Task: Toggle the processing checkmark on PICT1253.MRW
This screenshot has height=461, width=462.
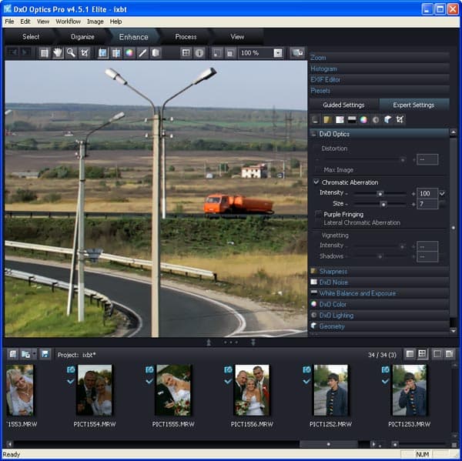Action: [386, 382]
